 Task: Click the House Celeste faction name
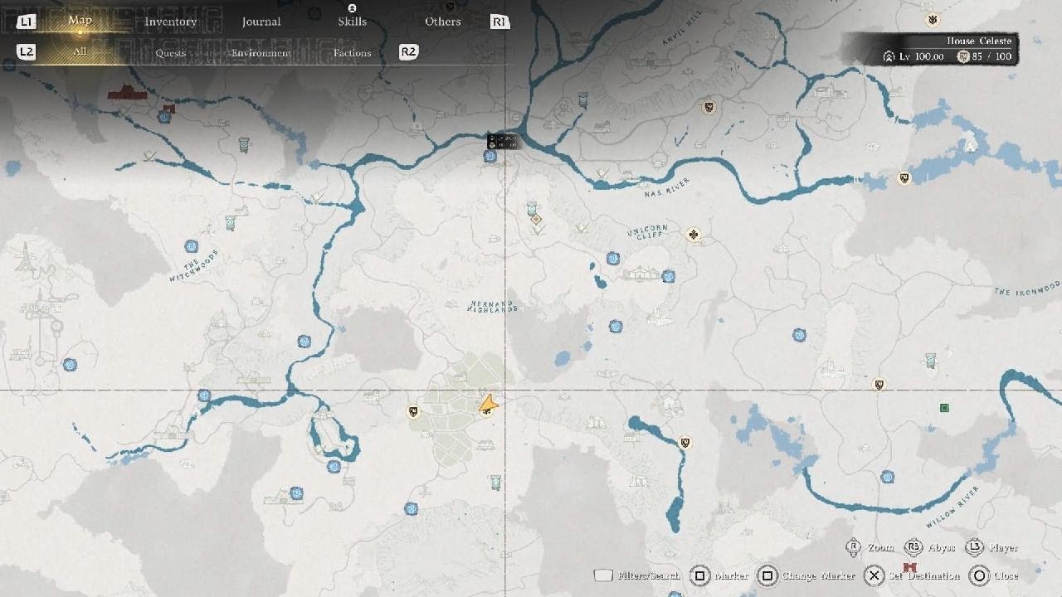coord(979,41)
